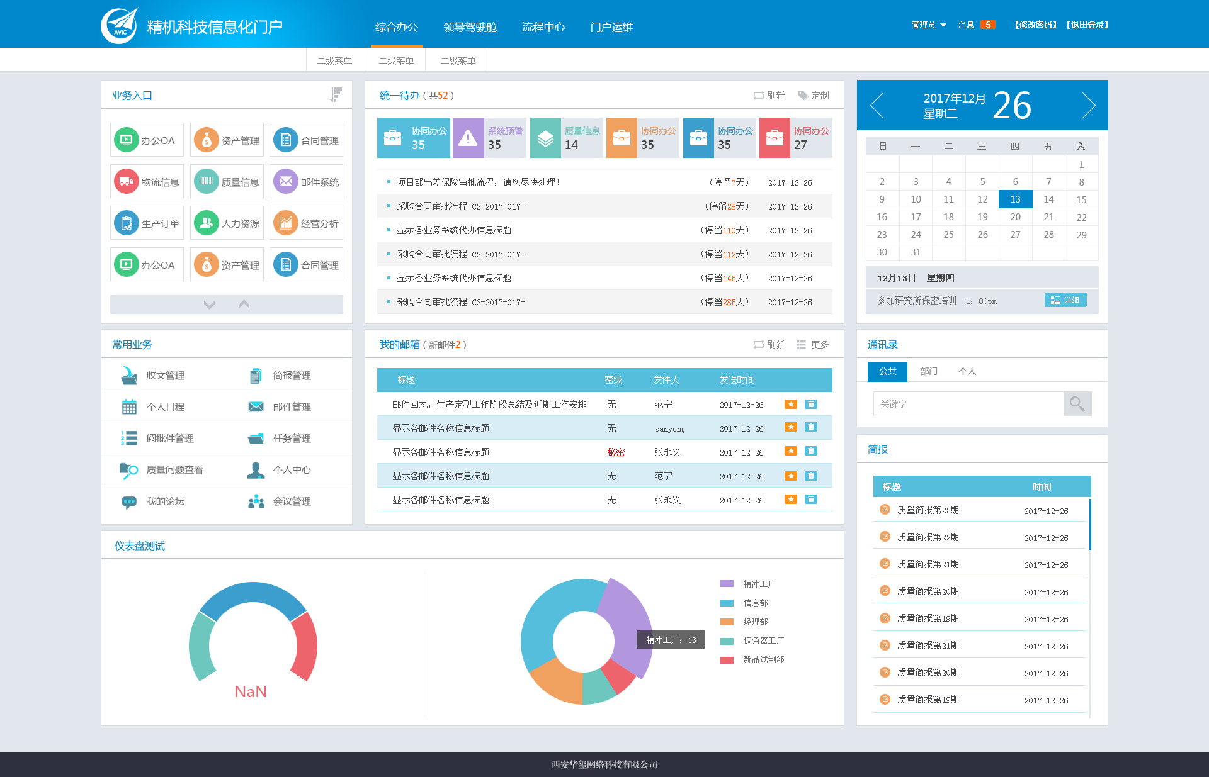
Task: Click the search magnifier in 通讯录
Action: 1077,404
